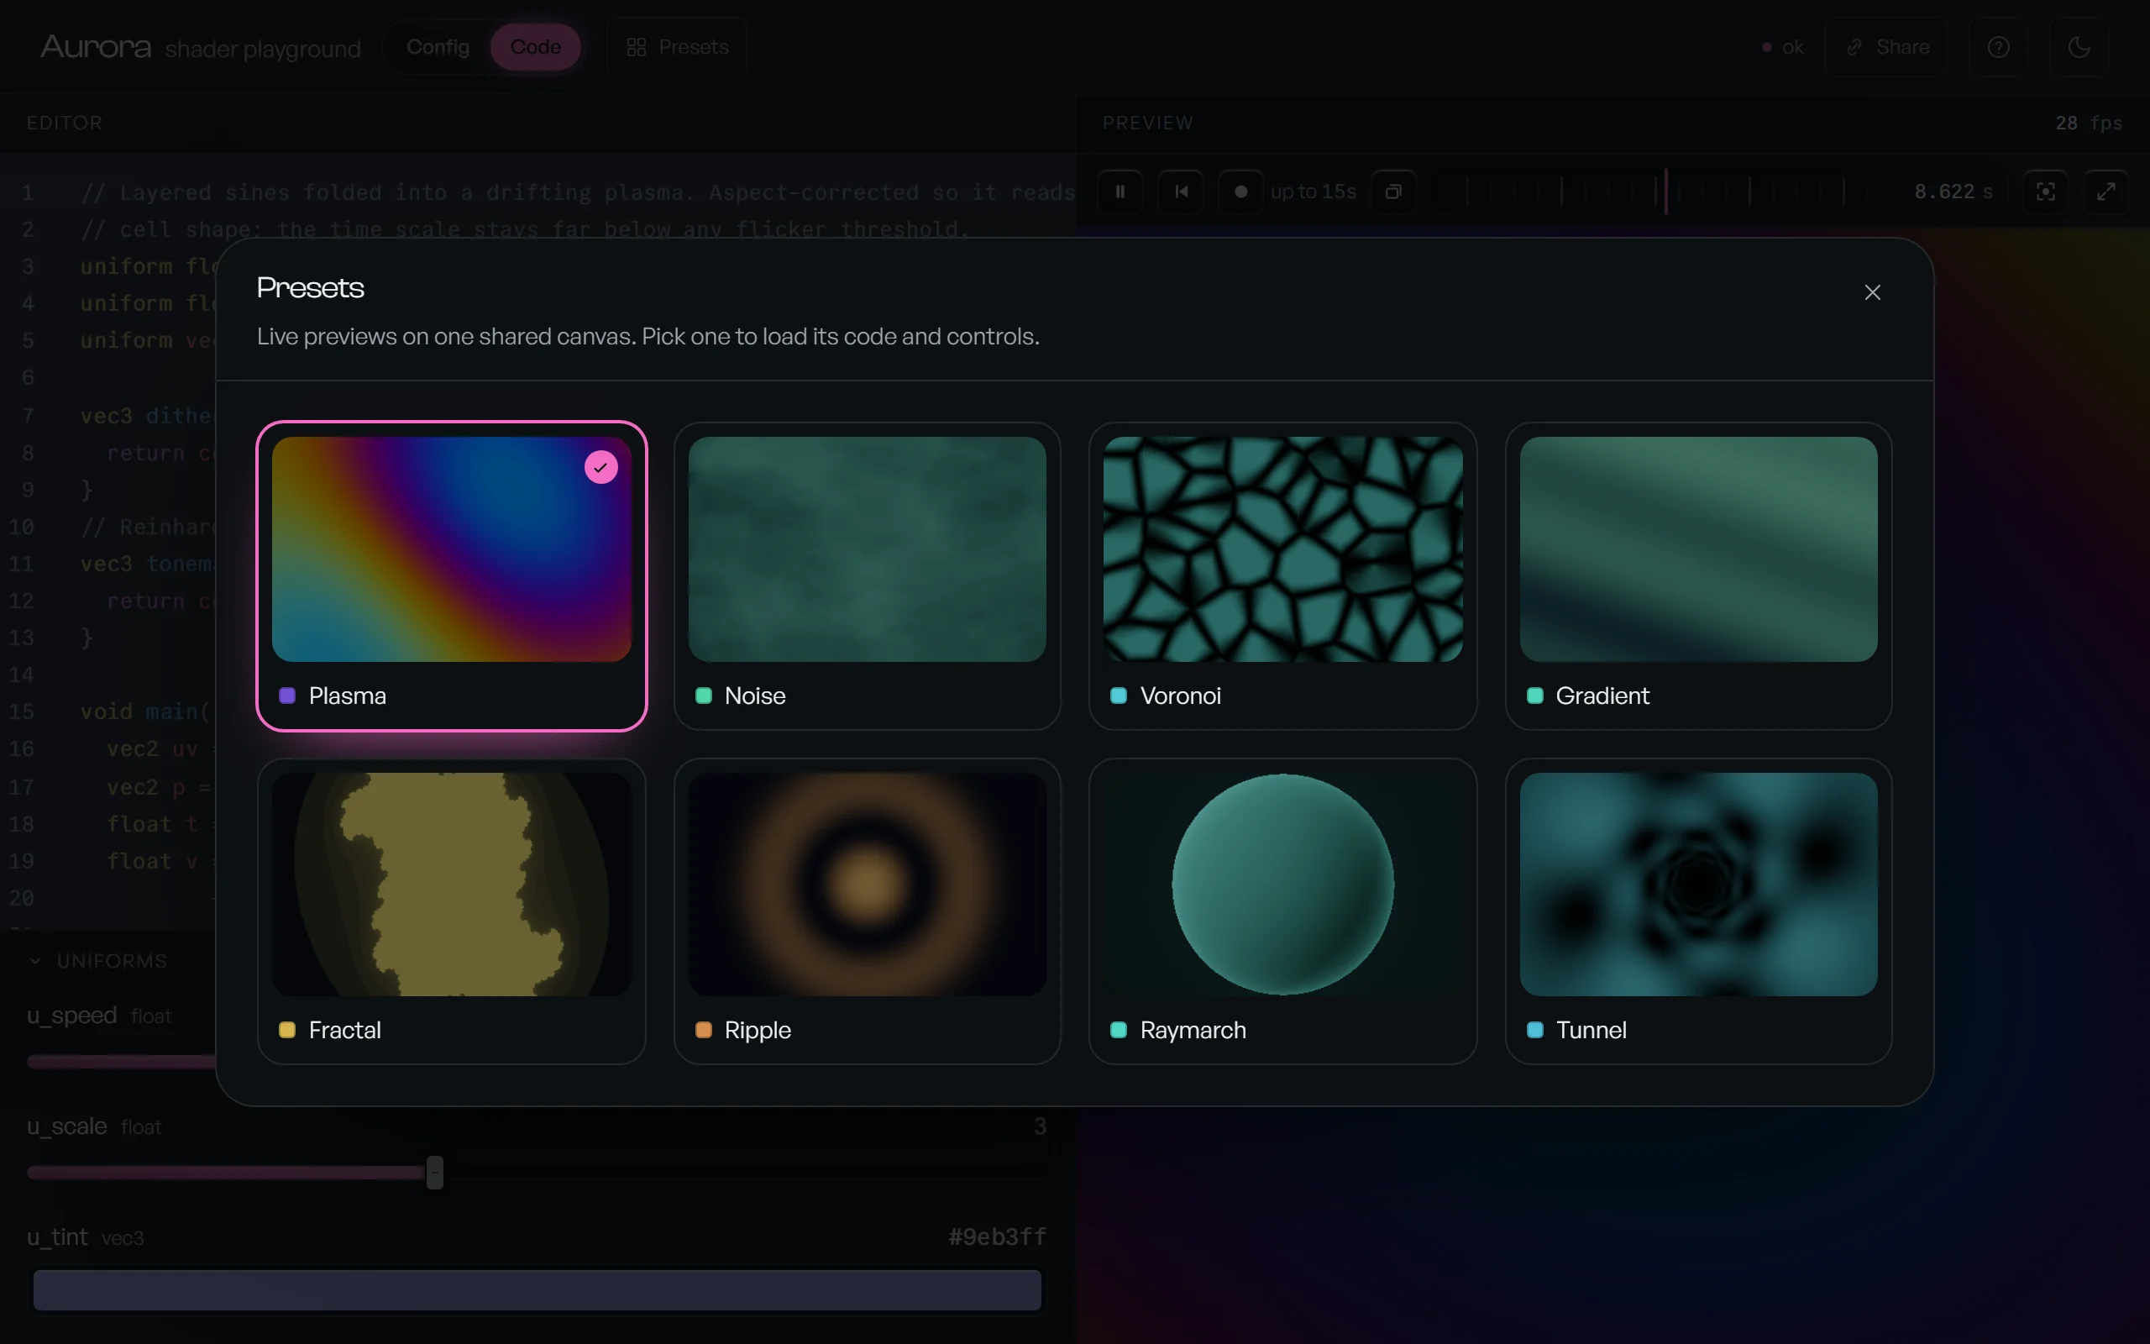Switch to the Config tab
The height and width of the screenshot is (1344, 2150).
click(438, 47)
